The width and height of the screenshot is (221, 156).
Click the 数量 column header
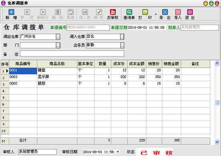click(x=102, y=64)
